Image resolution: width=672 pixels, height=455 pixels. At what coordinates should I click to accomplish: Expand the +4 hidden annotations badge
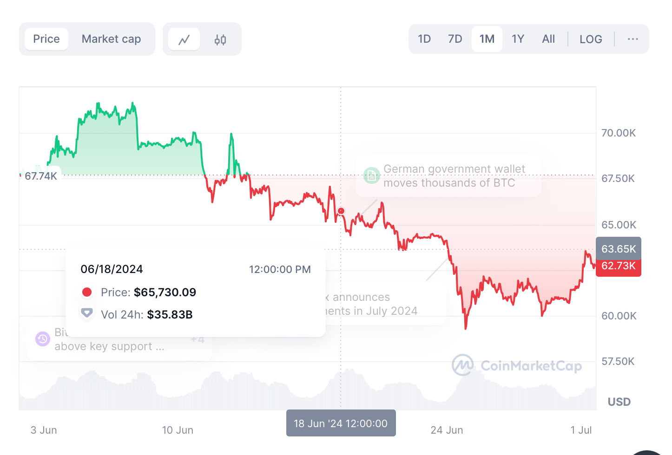coord(197,339)
